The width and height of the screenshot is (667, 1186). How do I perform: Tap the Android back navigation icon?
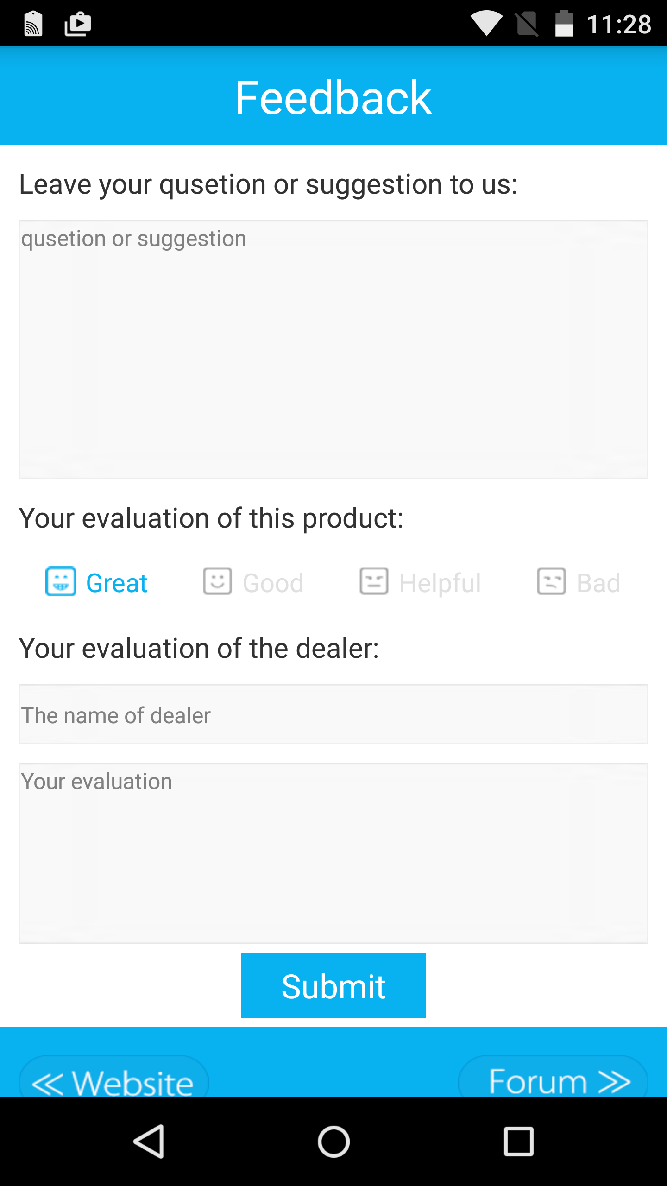point(149,1142)
